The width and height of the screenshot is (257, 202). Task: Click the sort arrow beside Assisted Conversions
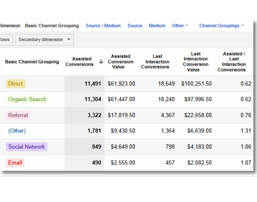click(x=101, y=62)
